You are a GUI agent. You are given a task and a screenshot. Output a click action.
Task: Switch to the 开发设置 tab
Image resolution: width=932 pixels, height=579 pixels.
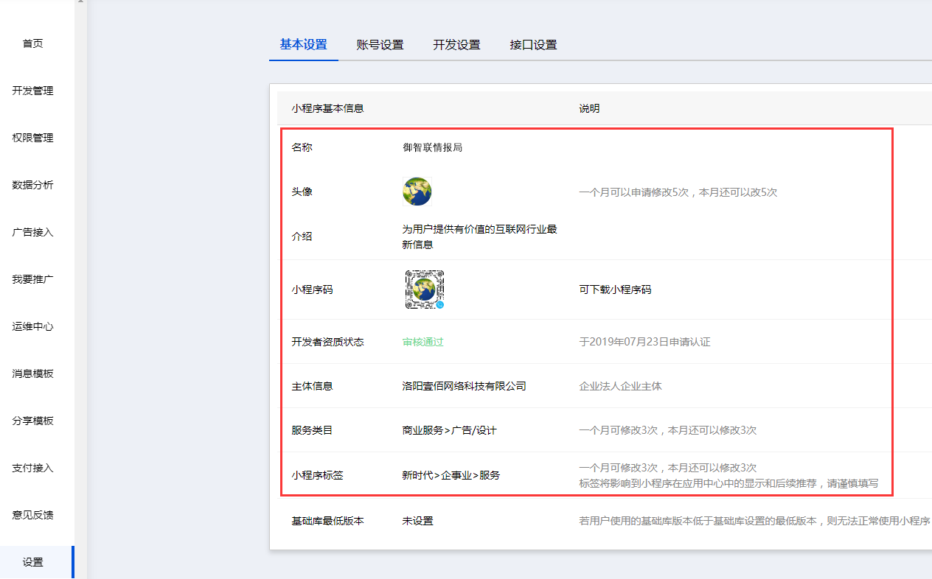click(456, 45)
